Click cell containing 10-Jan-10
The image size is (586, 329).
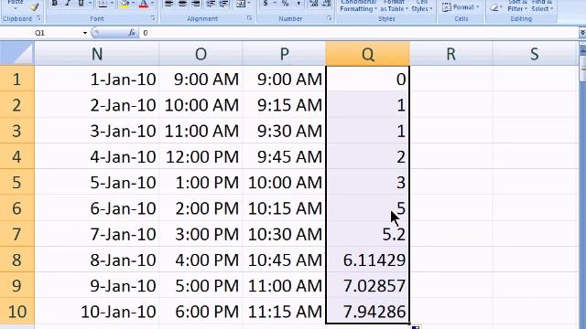[97, 312]
